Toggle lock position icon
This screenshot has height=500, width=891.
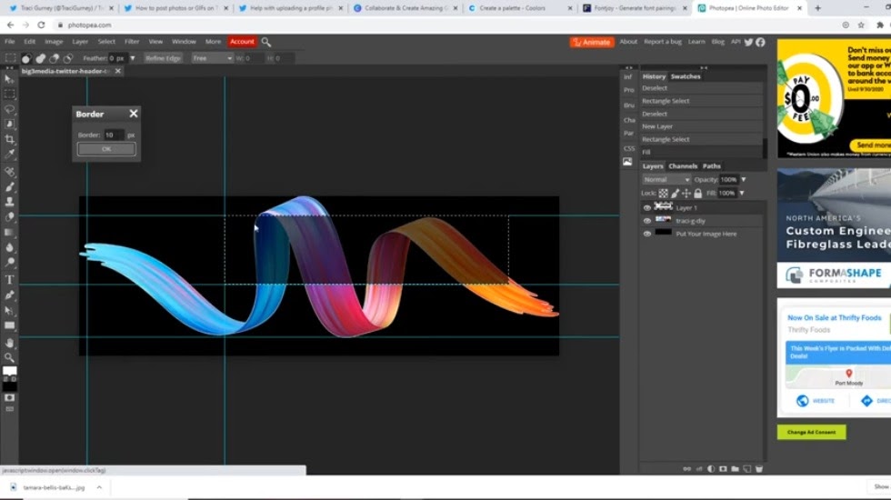pos(686,194)
